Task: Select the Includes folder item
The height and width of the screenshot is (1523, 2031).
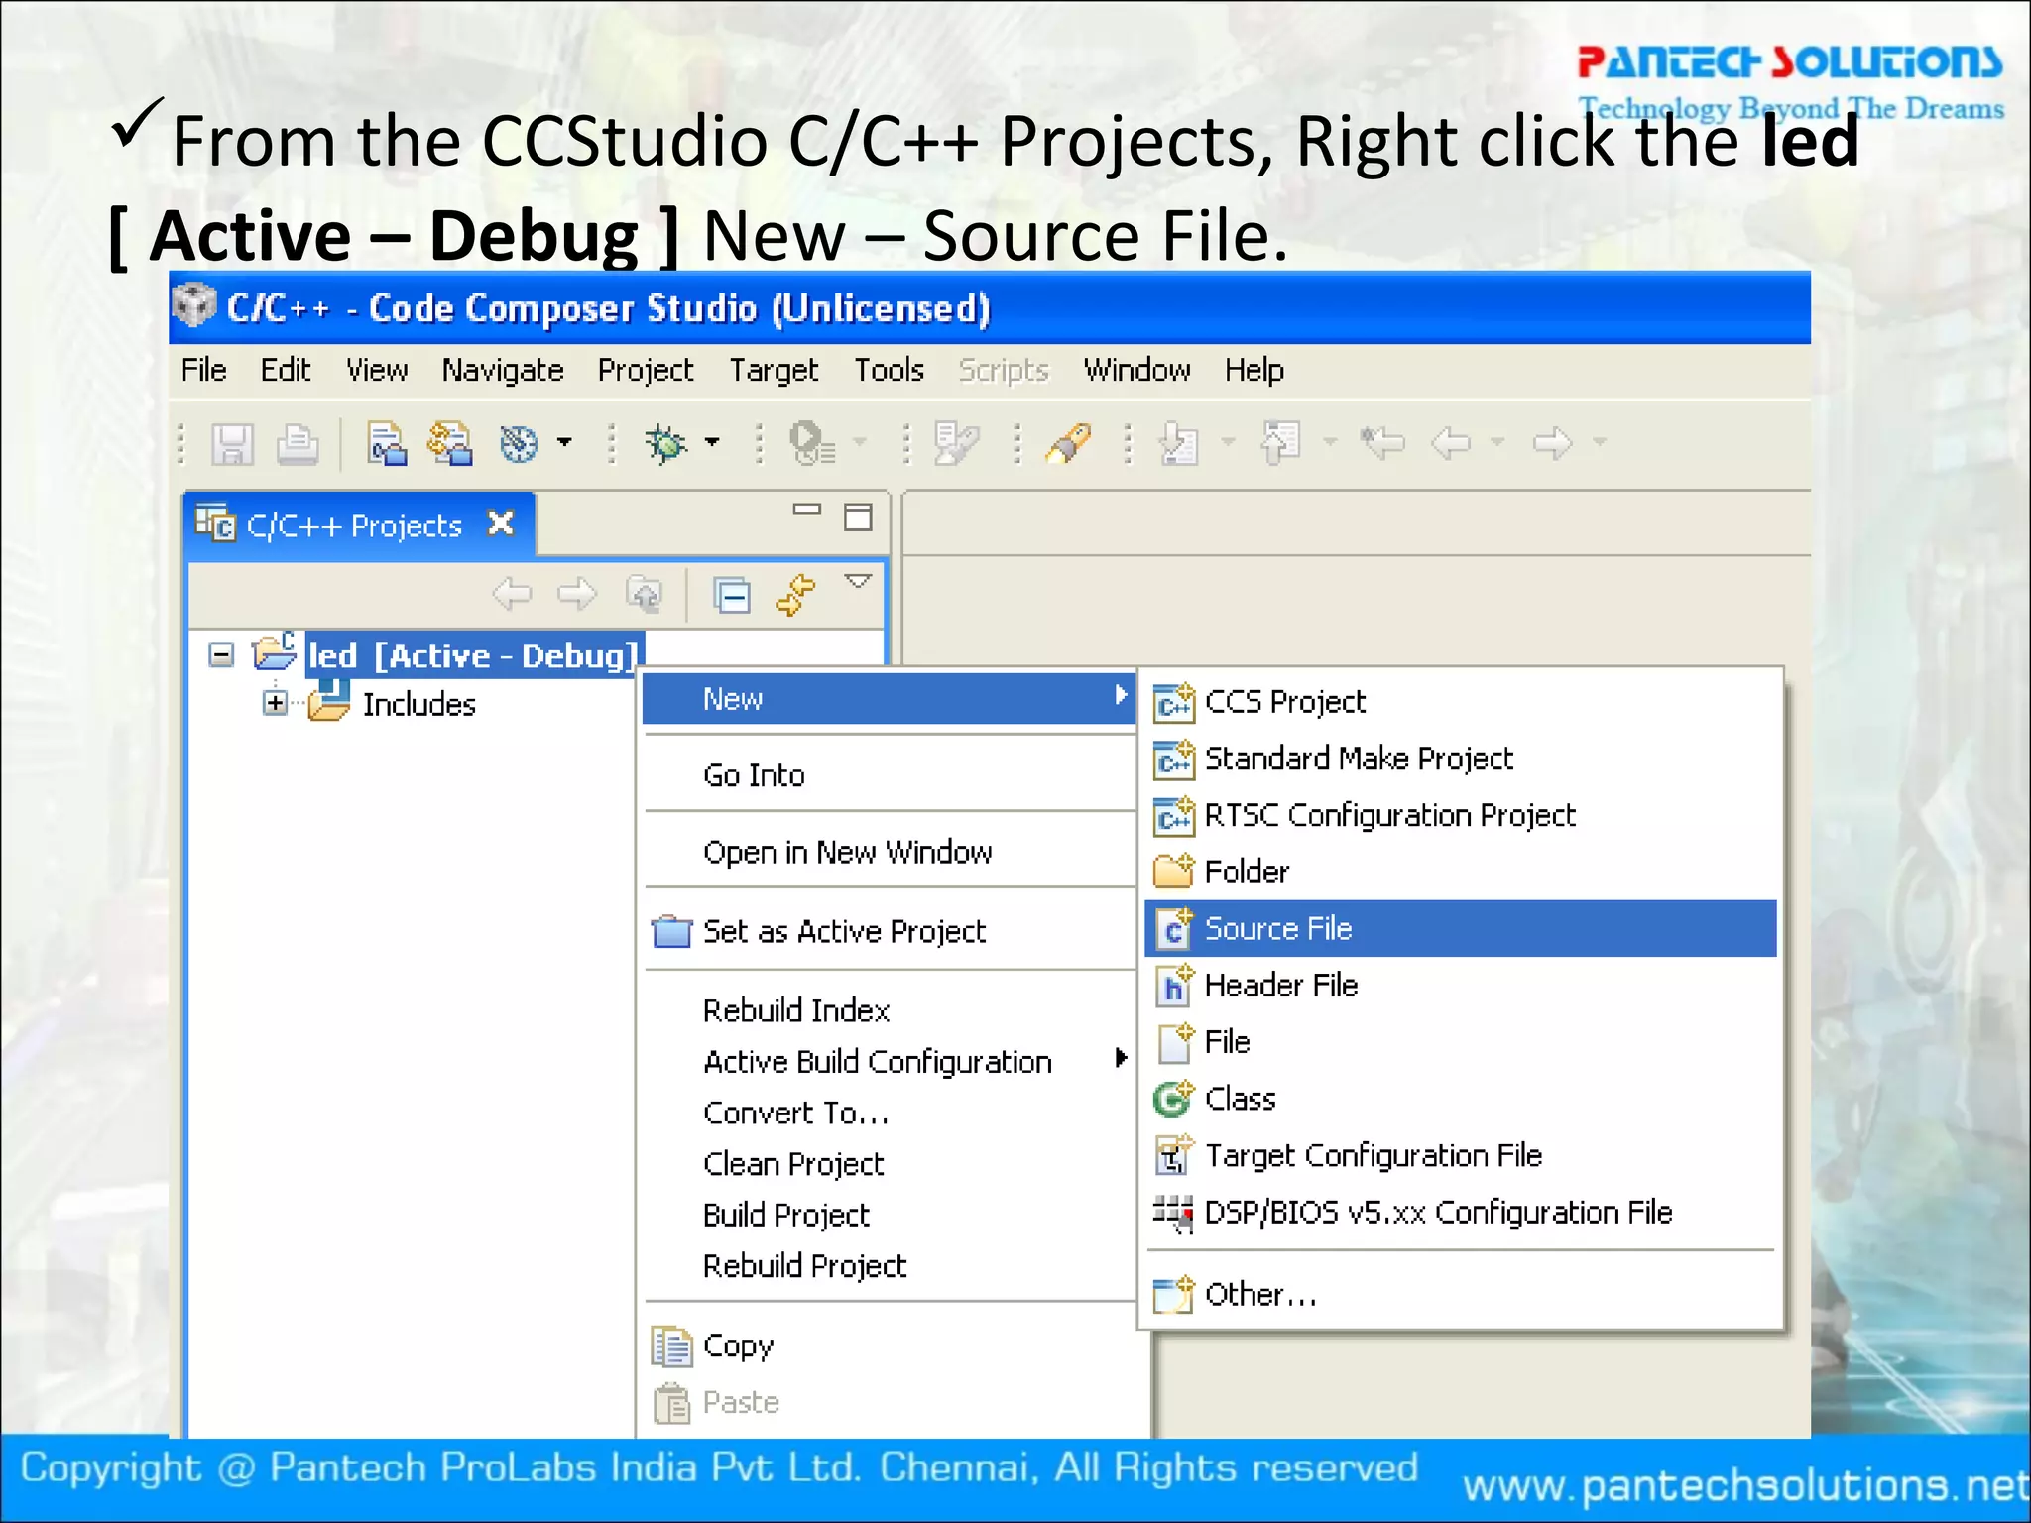Action: tap(418, 704)
